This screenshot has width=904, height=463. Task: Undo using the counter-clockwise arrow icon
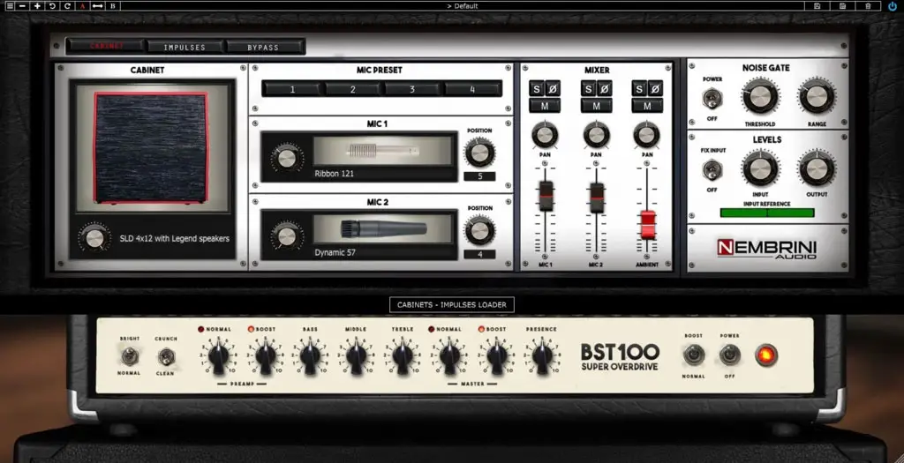[x=52, y=6]
